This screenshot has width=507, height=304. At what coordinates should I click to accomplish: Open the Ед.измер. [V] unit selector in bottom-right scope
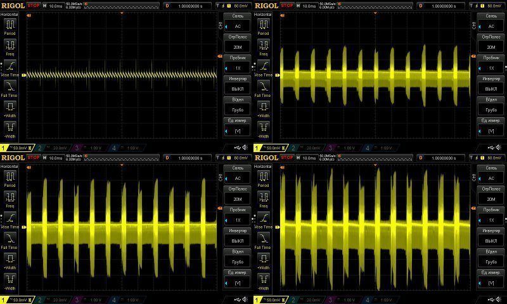coord(491,278)
